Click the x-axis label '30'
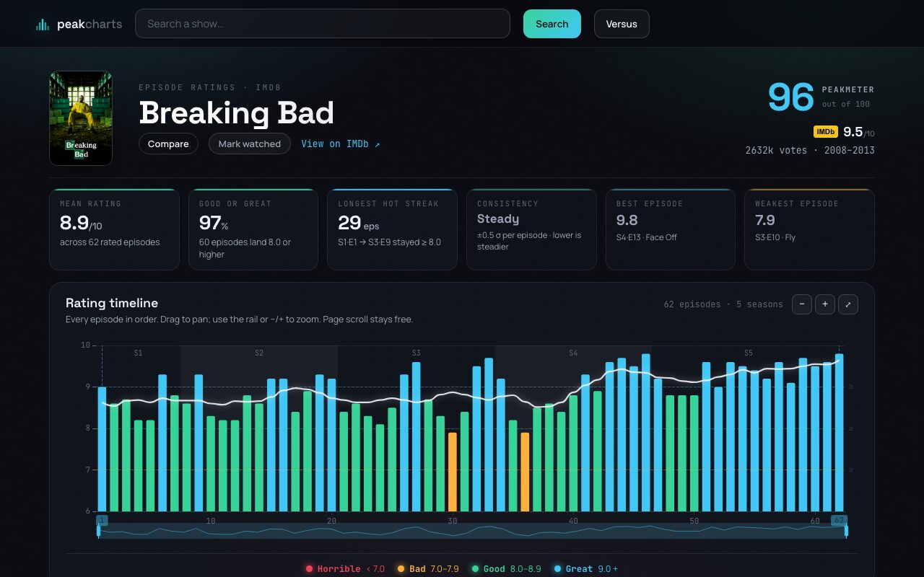924x577 pixels. (x=453, y=521)
